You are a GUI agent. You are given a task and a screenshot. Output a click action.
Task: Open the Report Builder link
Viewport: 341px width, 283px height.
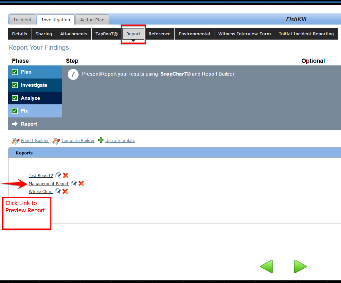point(35,141)
